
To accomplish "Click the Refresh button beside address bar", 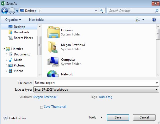I will pyautogui.click(x=102, y=11).
